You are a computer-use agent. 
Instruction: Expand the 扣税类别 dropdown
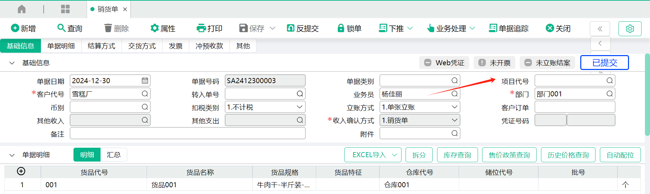point(299,107)
